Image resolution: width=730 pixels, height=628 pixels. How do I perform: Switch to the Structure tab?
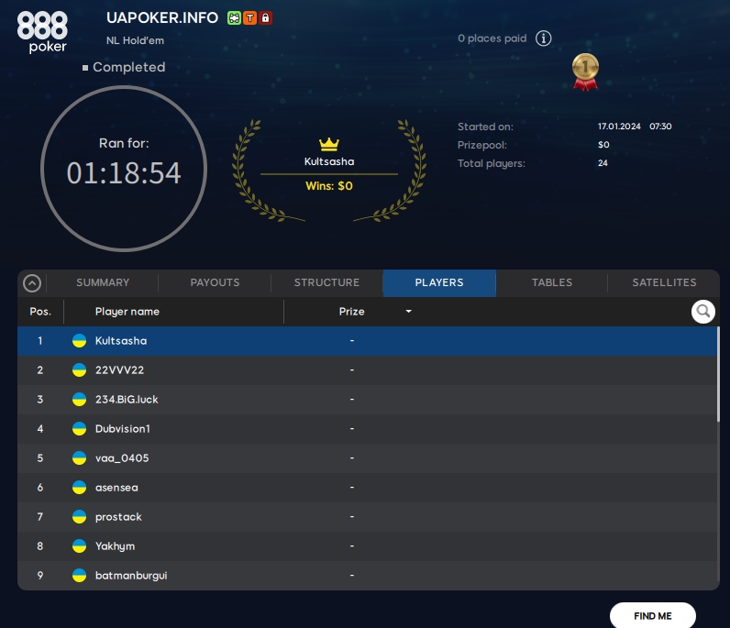coord(326,282)
